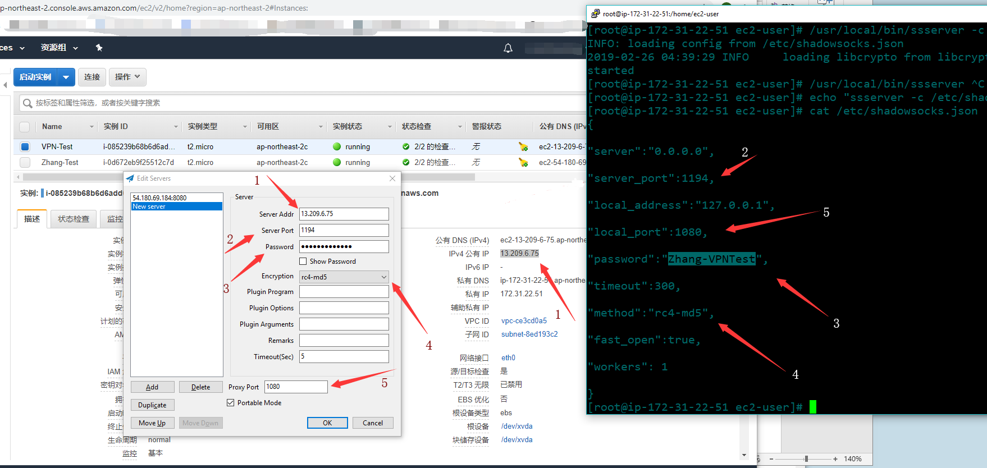Click the Proxy Port input field
This screenshot has width=987, height=468.
click(296, 387)
